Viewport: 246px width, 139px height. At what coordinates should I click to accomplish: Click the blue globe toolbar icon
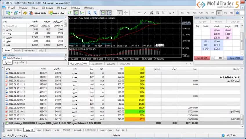pyautogui.click(x=238, y=13)
